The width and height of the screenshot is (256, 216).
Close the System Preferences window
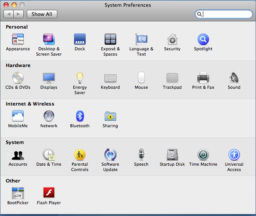(6, 5)
